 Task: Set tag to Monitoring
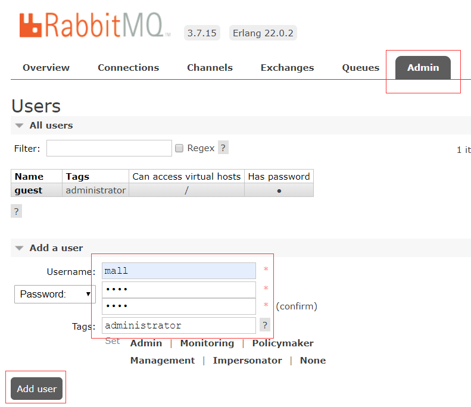pos(207,343)
